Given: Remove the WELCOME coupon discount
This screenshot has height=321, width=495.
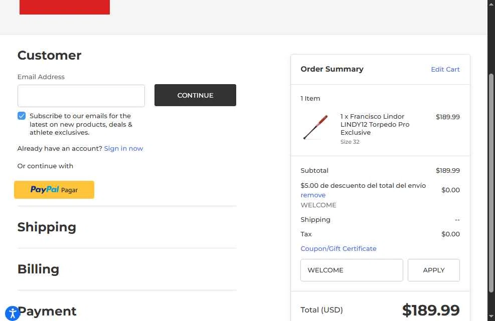Looking at the screenshot, I should coord(313,195).
